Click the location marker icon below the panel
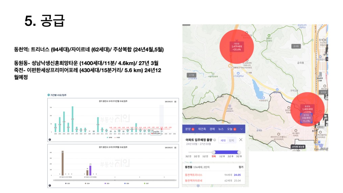The width and height of the screenshot is (343, 193). [x=198, y=186]
